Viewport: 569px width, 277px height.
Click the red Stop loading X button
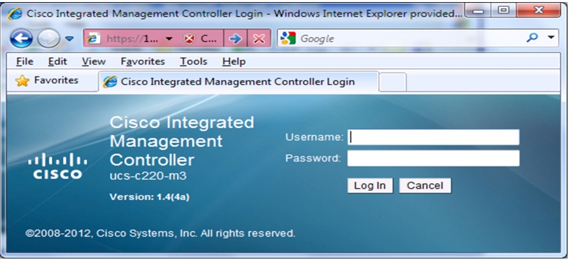click(x=259, y=39)
